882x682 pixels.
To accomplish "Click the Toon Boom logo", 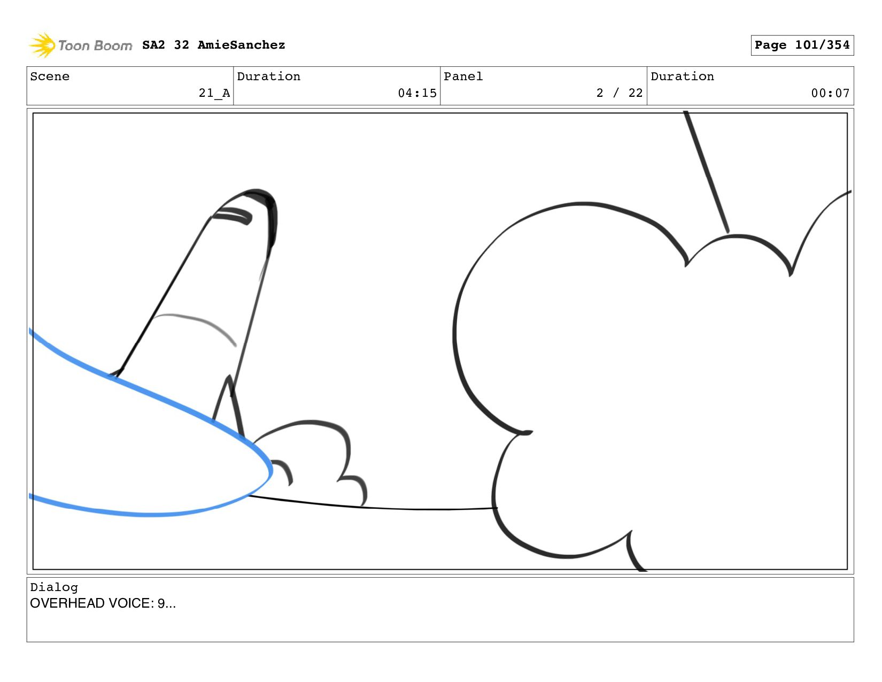I will [x=80, y=45].
